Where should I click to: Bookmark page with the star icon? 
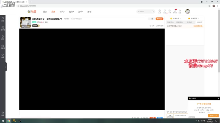pos(209,6)
